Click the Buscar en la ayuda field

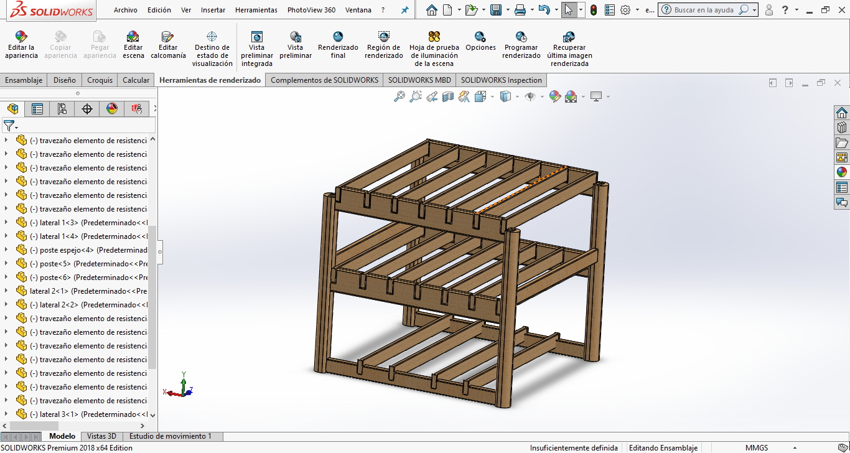(703, 10)
